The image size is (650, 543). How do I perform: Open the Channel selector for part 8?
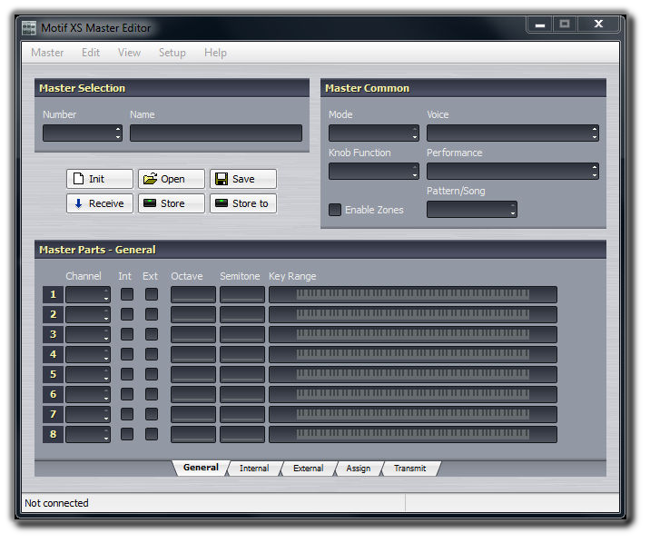[x=88, y=434]
